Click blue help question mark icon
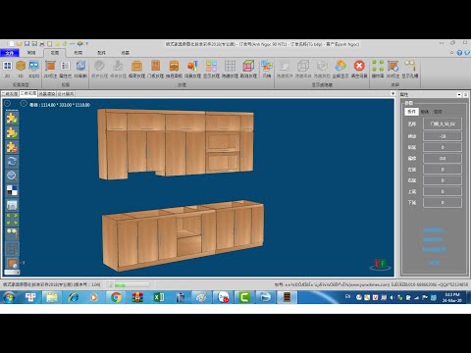 tap(459, 53)
